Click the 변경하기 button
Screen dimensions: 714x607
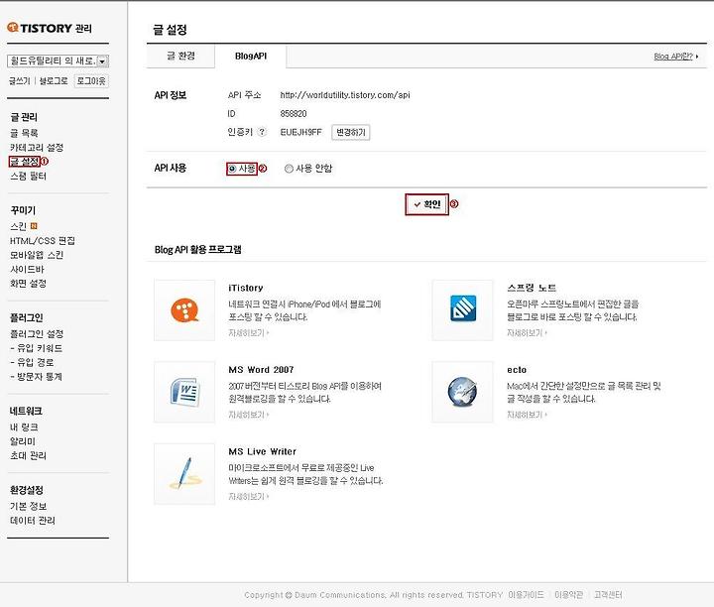coord(351,132)
